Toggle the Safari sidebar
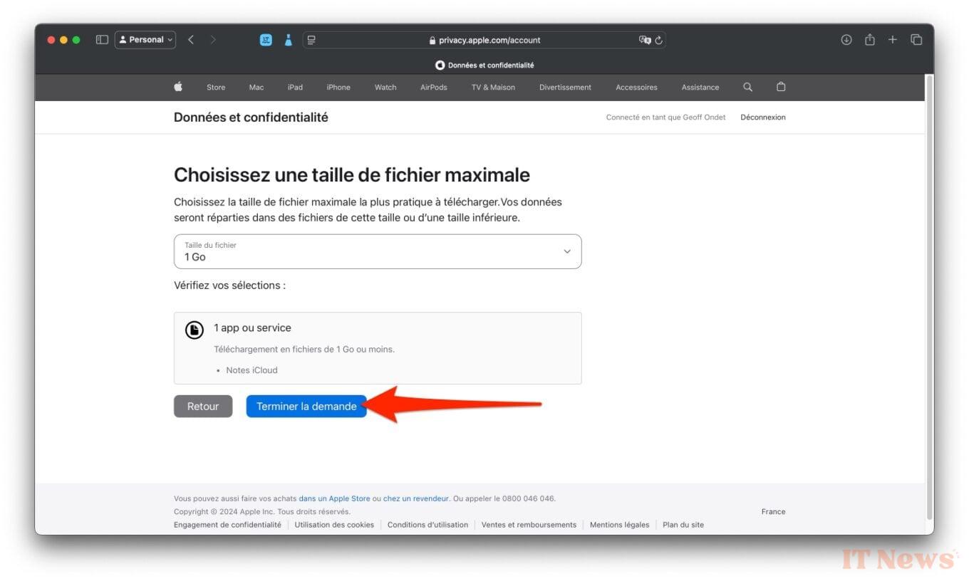969x581 pixels. point(102,40)
